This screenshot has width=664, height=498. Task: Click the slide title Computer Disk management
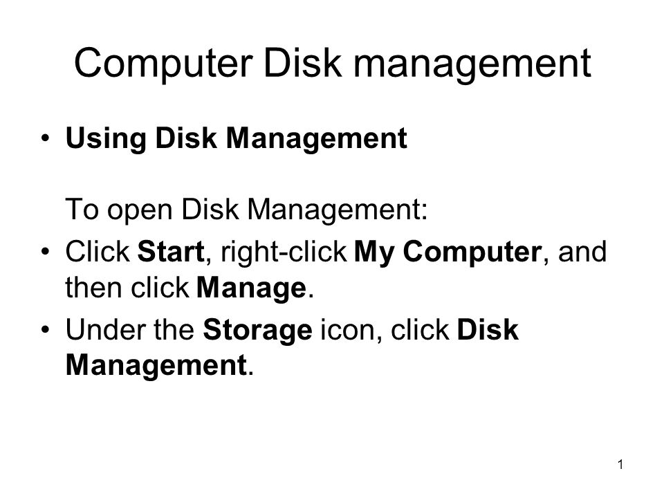pos(333,64)
